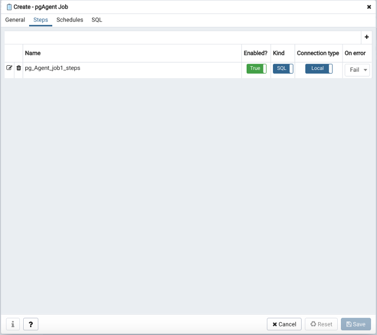This screenshot has width=377, height=335.
Task: Toggle the Enabled True switch
Action: (256, 68)
